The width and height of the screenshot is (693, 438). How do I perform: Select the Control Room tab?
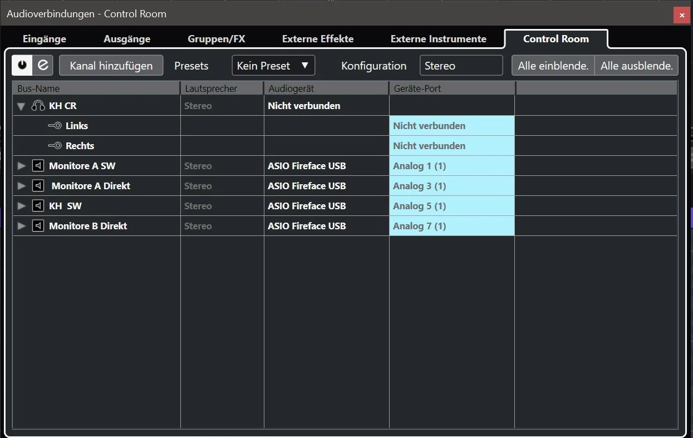556,39
